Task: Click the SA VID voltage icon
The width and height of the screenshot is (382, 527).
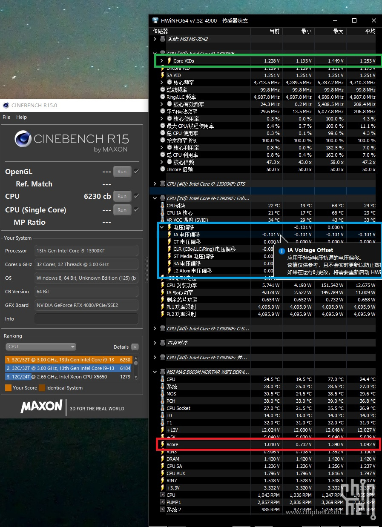Action: (x=162, y=75)
